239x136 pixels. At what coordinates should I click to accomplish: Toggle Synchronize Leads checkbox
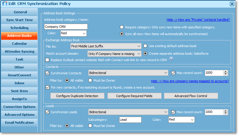(47, 112)
